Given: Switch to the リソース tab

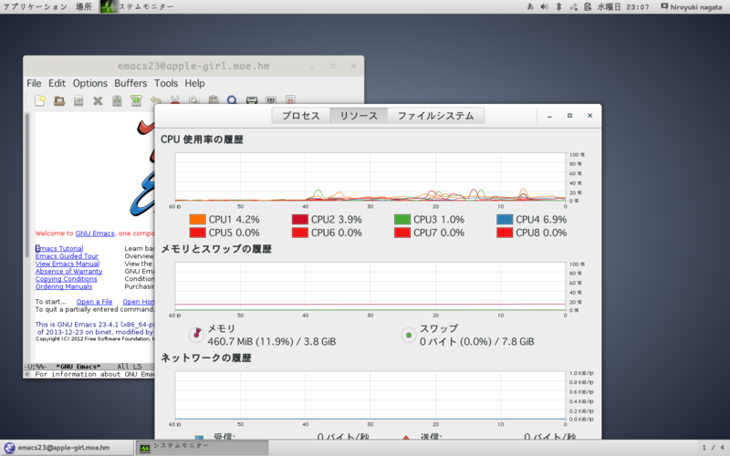Looking at the screenshot, I should point(359,116).
